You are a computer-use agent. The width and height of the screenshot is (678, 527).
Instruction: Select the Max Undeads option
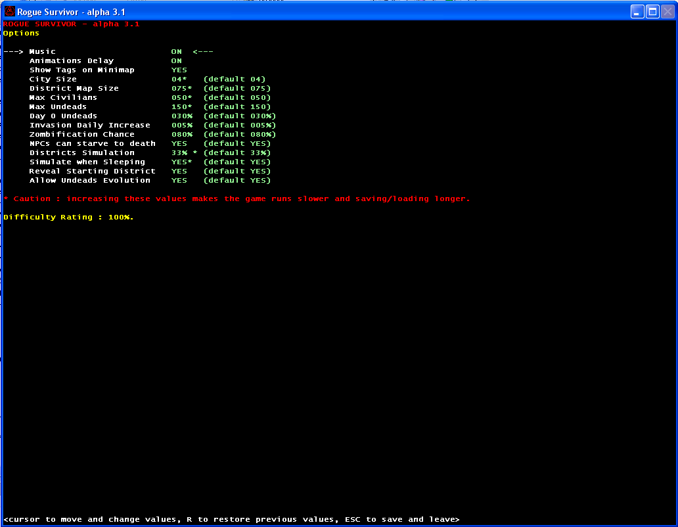(x=58, y=106)
